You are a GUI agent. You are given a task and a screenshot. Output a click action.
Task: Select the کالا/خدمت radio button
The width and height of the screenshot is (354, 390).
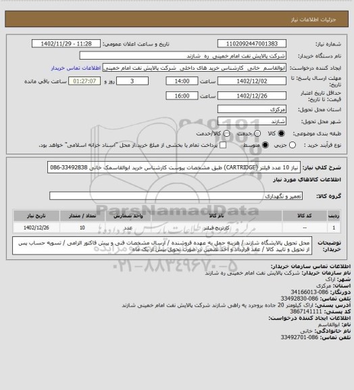point(226,133)
